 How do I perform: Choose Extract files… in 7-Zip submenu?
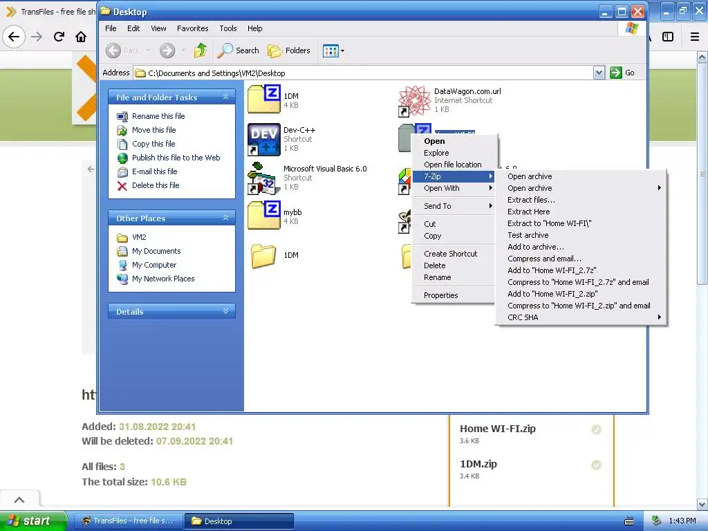[581, 200]
